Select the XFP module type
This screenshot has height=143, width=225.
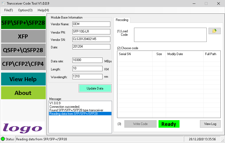(x=23, y=36)
